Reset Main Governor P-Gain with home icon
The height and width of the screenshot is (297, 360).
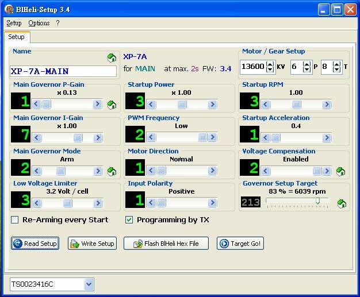tap(112, 105)
